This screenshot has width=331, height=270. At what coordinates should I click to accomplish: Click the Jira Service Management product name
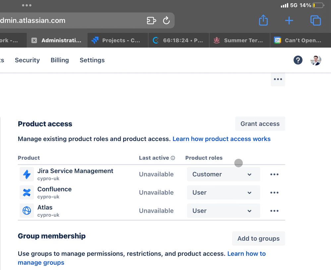(75, 171)
